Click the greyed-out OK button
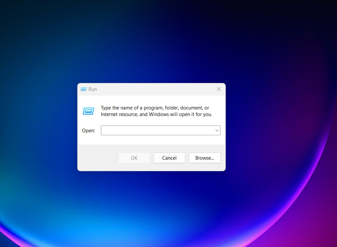337x247 pixels. pyautogui.click(x=134, y=158)
